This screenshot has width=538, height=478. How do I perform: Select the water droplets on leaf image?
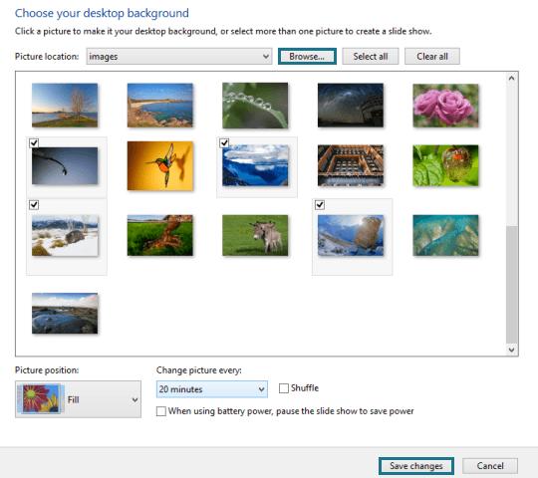(x=255, y=106)
